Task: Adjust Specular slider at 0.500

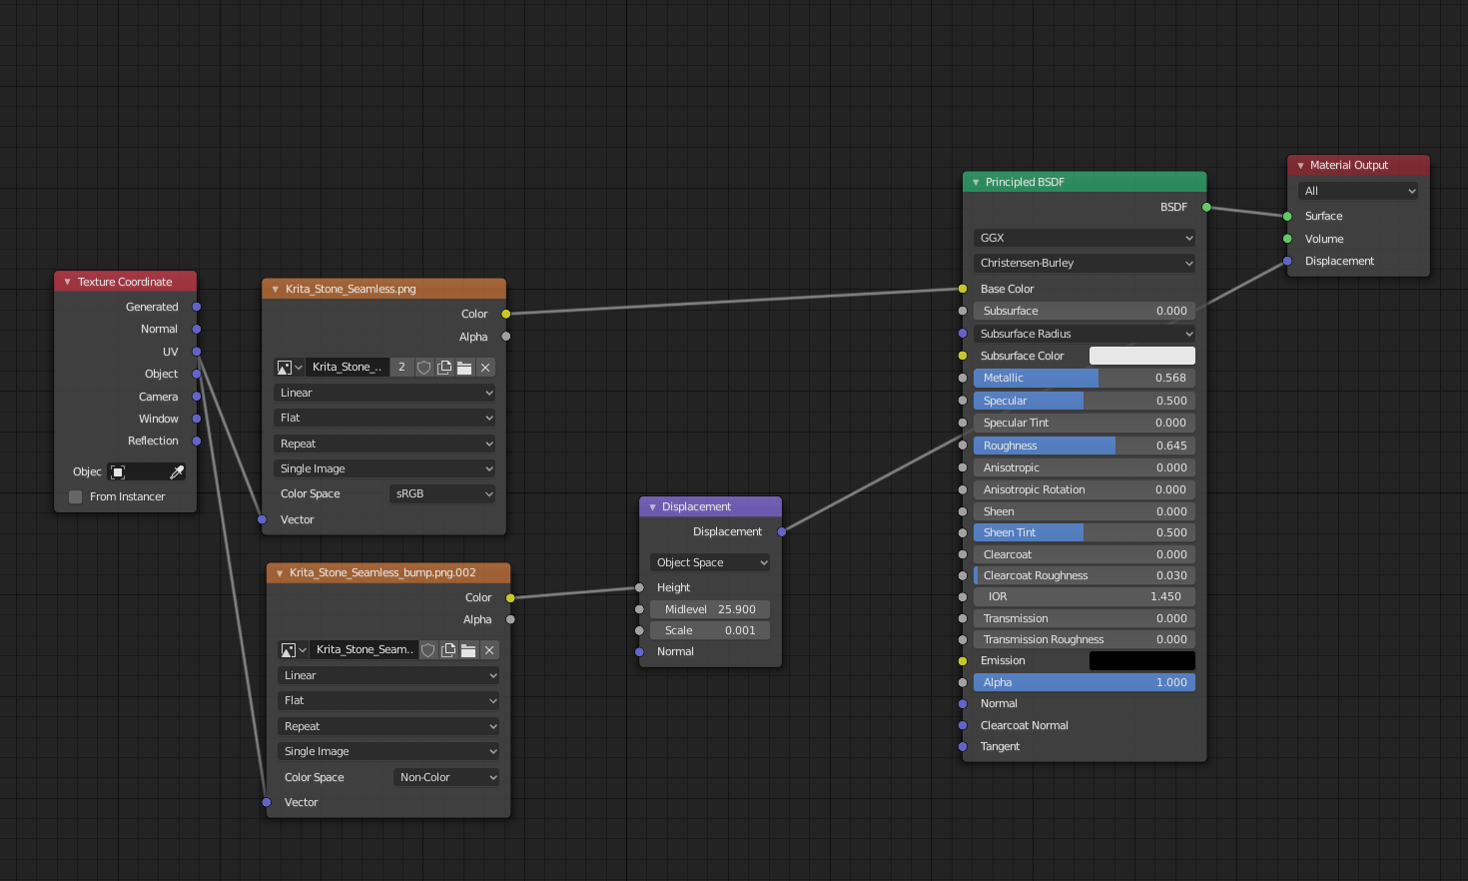Action: 1085,401
